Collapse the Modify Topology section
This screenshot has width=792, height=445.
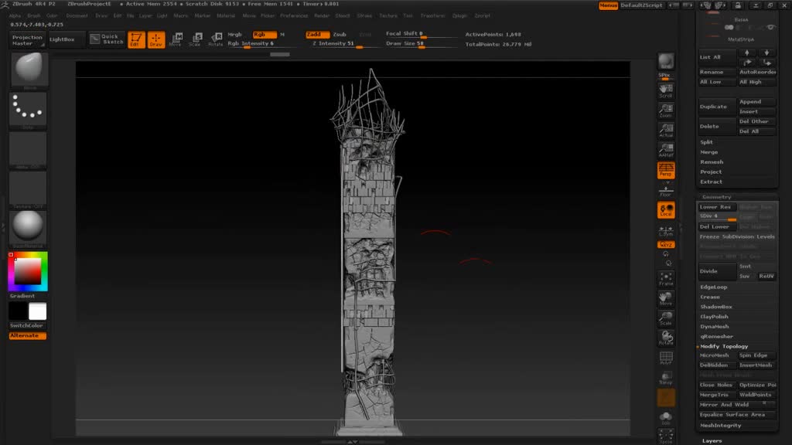[724, 346]
